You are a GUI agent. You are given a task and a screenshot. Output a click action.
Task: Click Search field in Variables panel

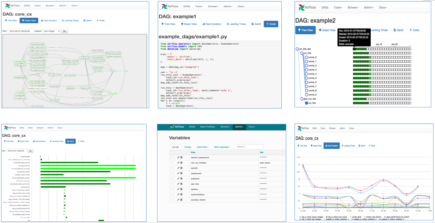(249, 147)
